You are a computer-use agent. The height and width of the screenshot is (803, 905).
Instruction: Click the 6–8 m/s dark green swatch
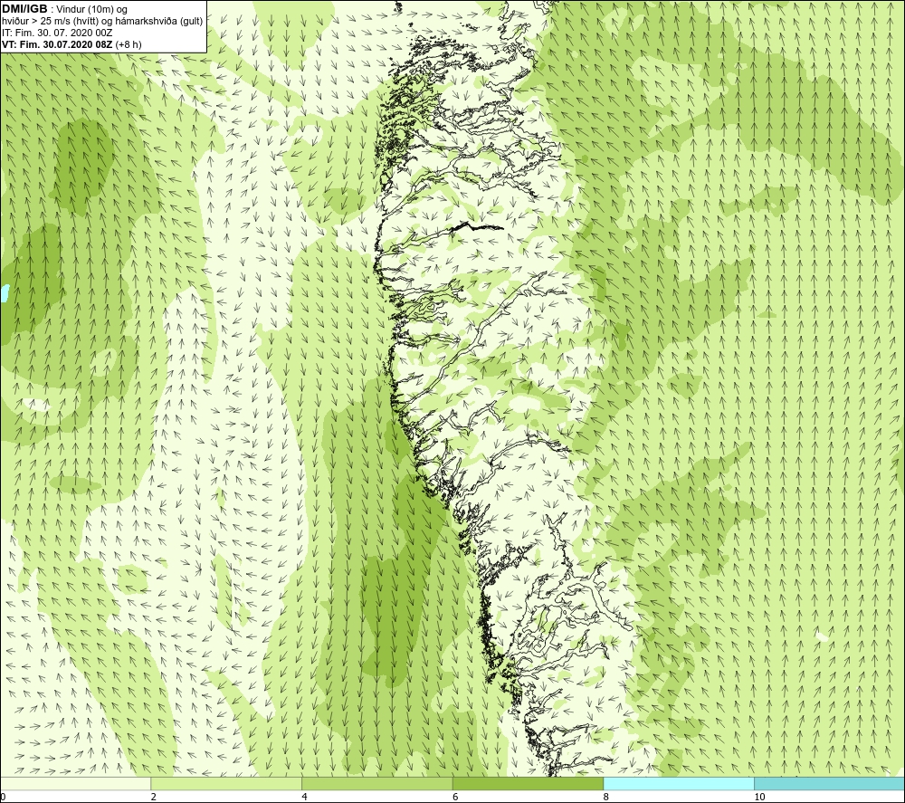point(528,783)
